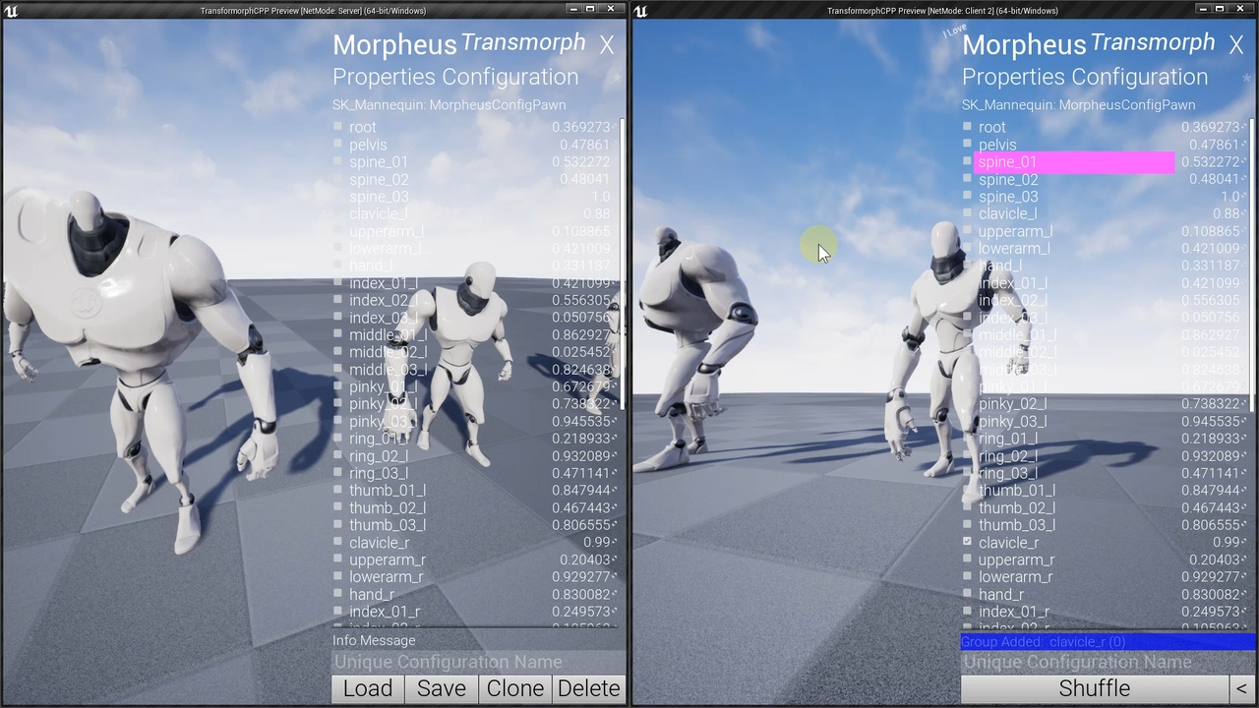The width and height of the screenshot is (1259, 708).
Task: Click Shuffle button in Client 2 window
Action: point(1095,688)
